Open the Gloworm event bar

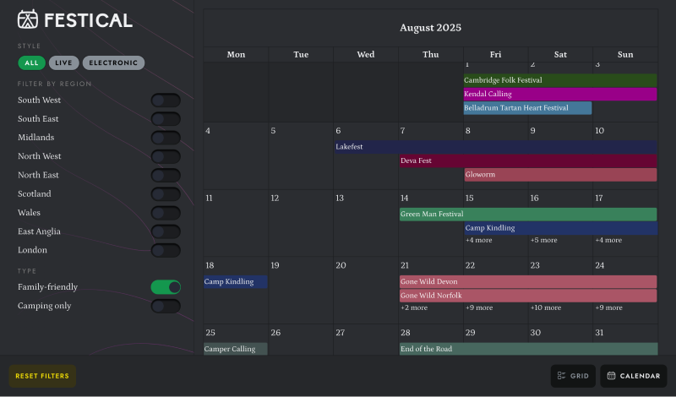(x=560, y=175)
